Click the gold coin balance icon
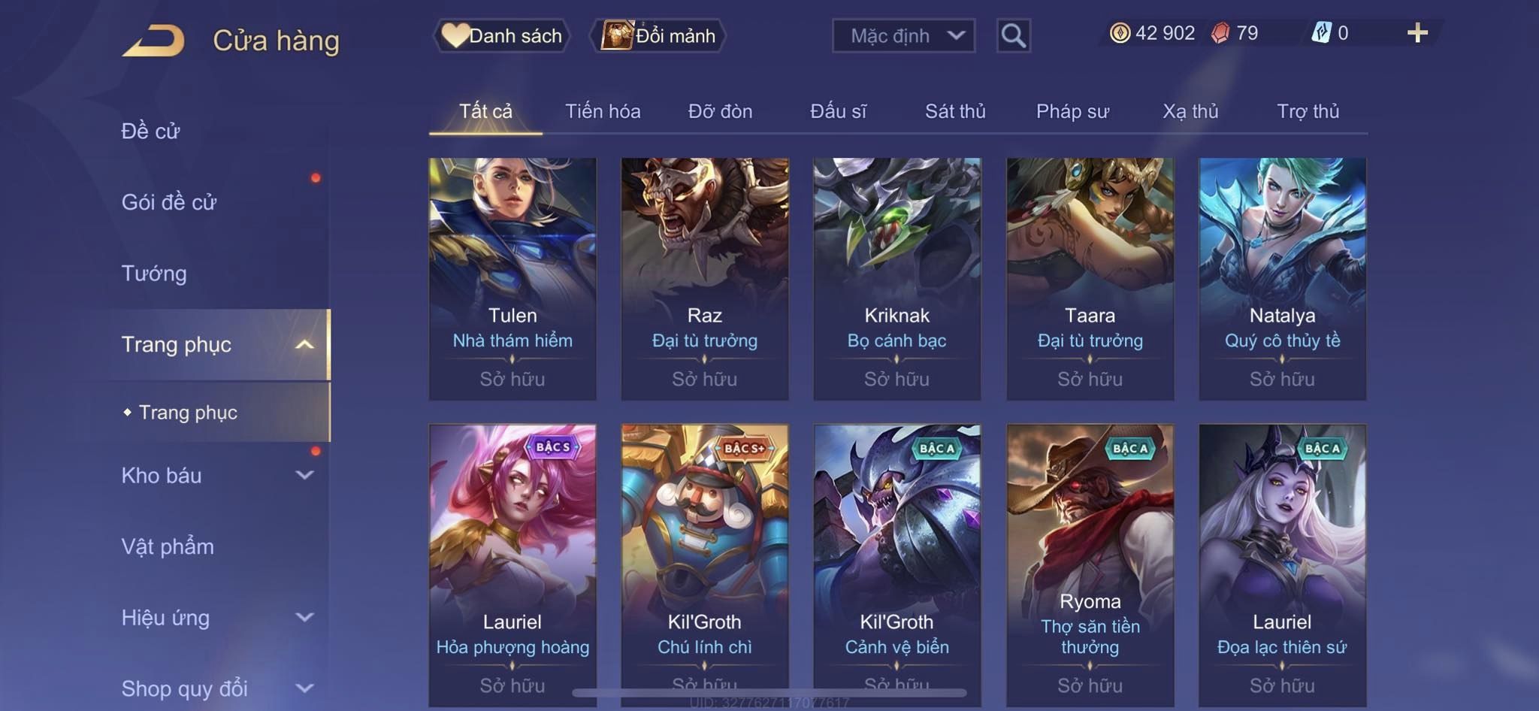 tap(1120, 33)
